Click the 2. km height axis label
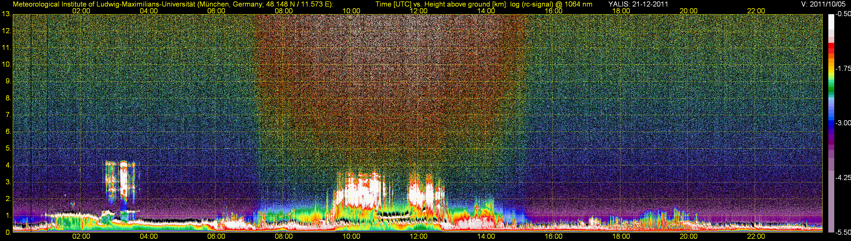The width and height of the screenshot is (851, 241). tap(8, 199)
